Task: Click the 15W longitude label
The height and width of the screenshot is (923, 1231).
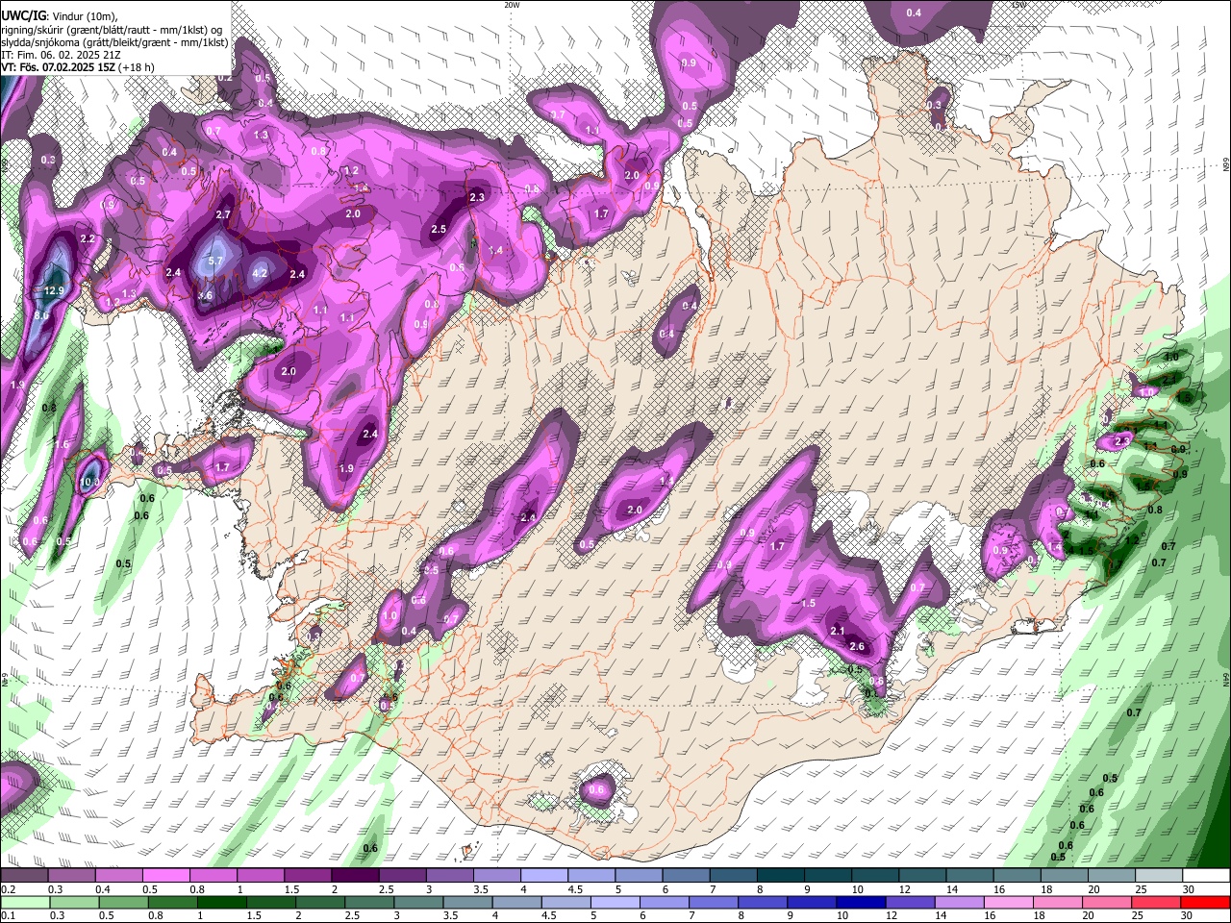Action: tap(1018, 5)
